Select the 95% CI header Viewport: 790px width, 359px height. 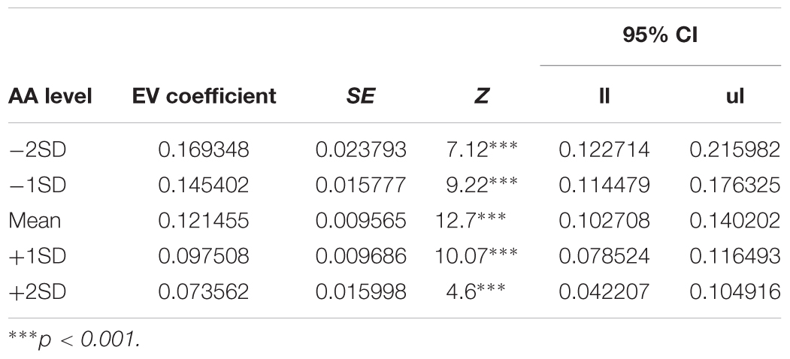660,36
